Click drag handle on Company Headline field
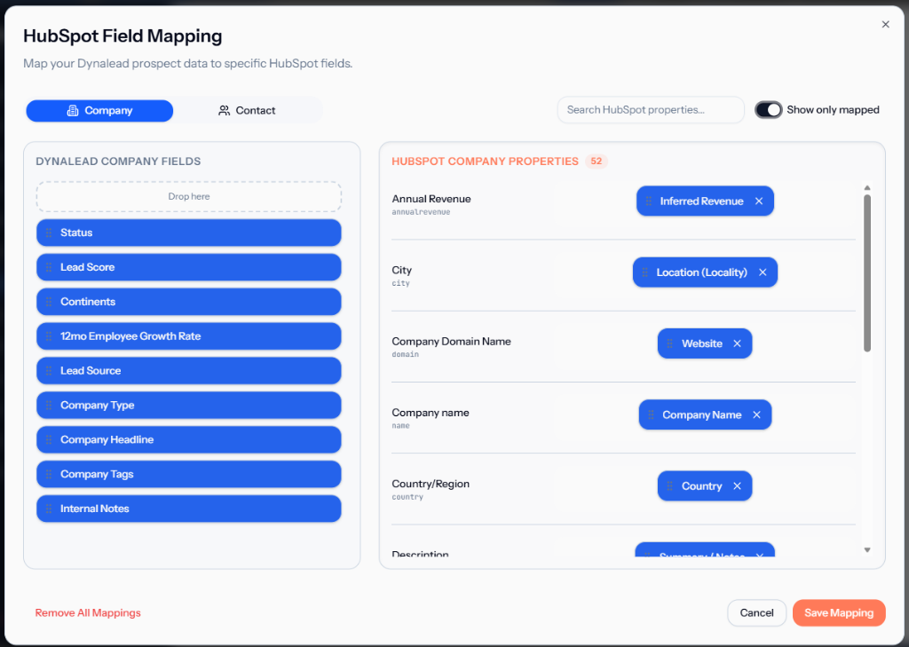 point(49,439)
